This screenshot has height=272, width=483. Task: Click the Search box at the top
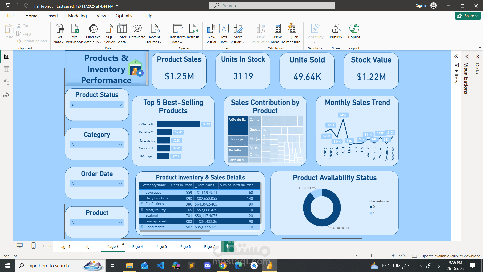click(272, 5)
